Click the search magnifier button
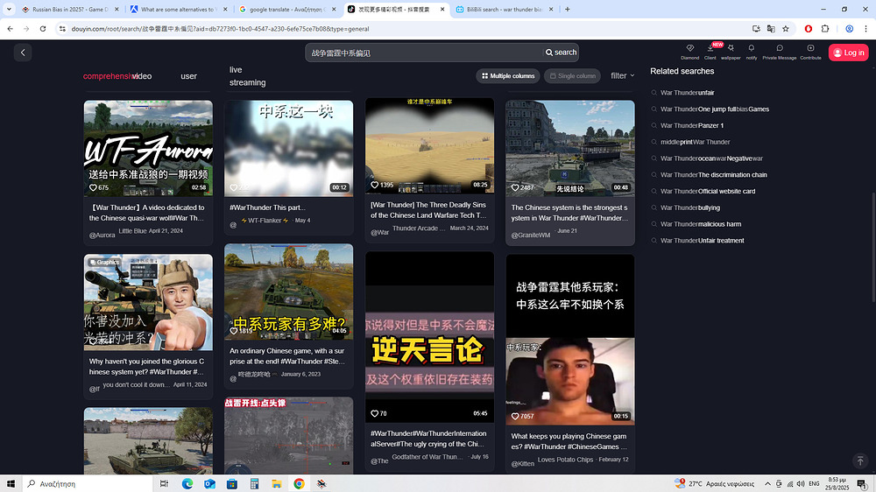876x492 pixels. (x=561, y=53)
